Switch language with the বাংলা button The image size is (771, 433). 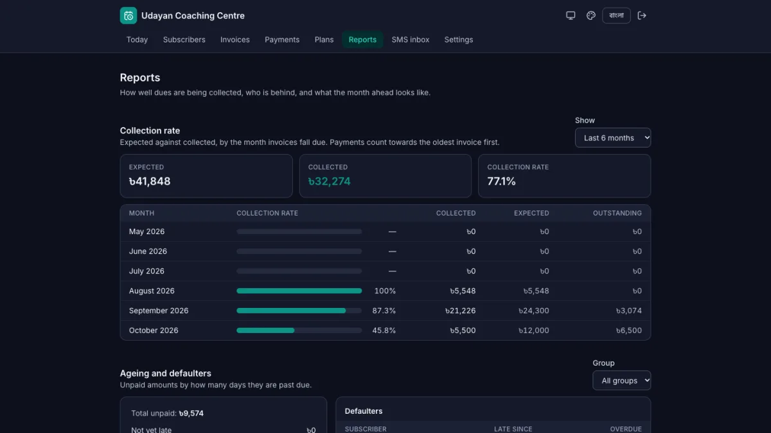click(x=616, y=15)
